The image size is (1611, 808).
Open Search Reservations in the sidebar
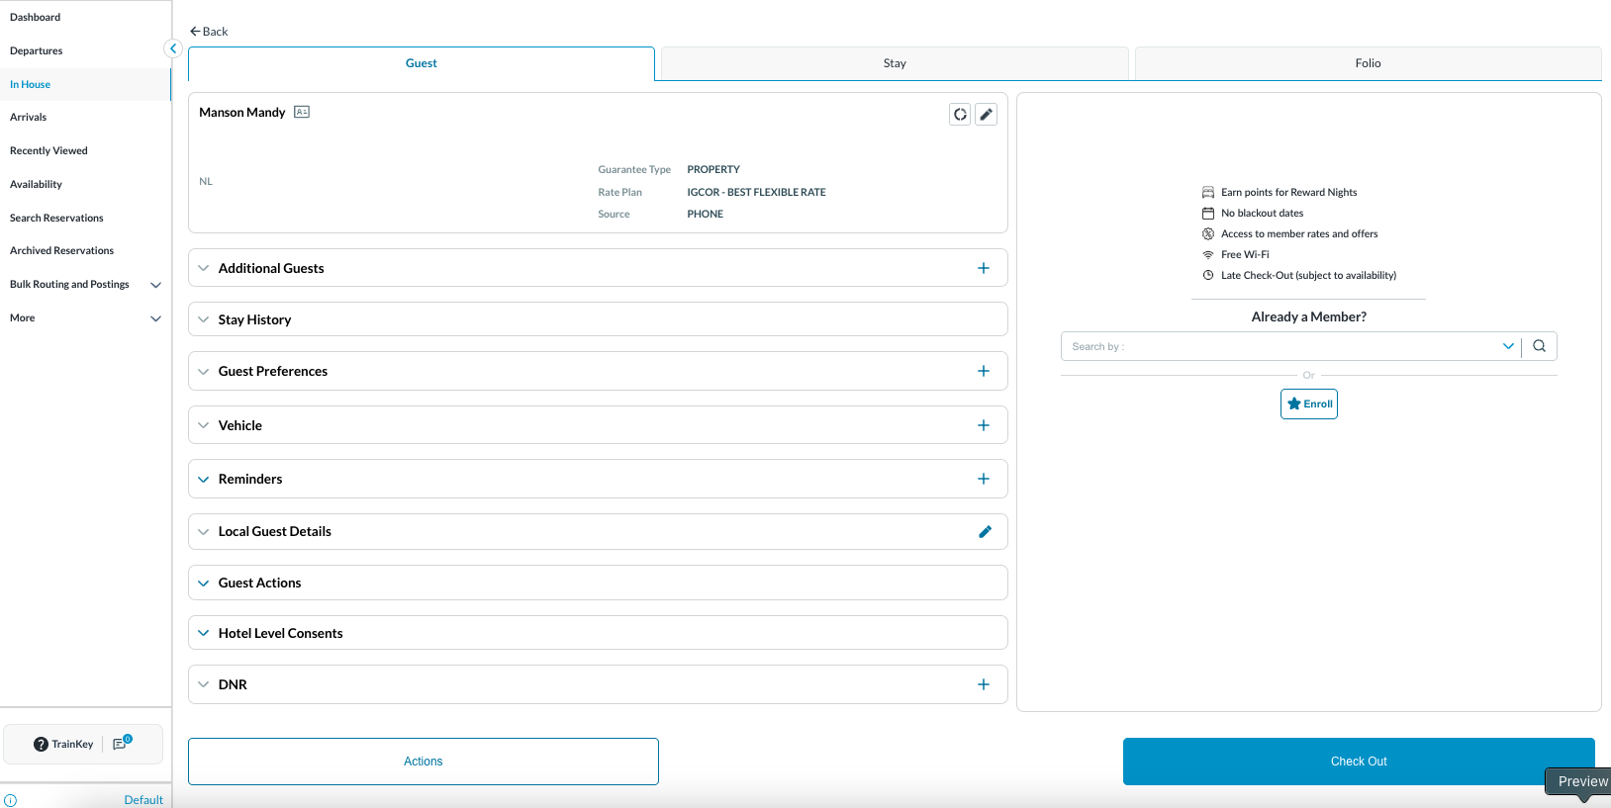click(x=56, y=218)
